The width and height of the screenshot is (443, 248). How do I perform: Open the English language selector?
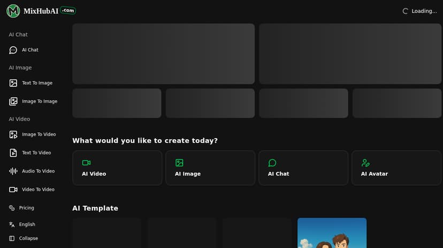point(27,225)
